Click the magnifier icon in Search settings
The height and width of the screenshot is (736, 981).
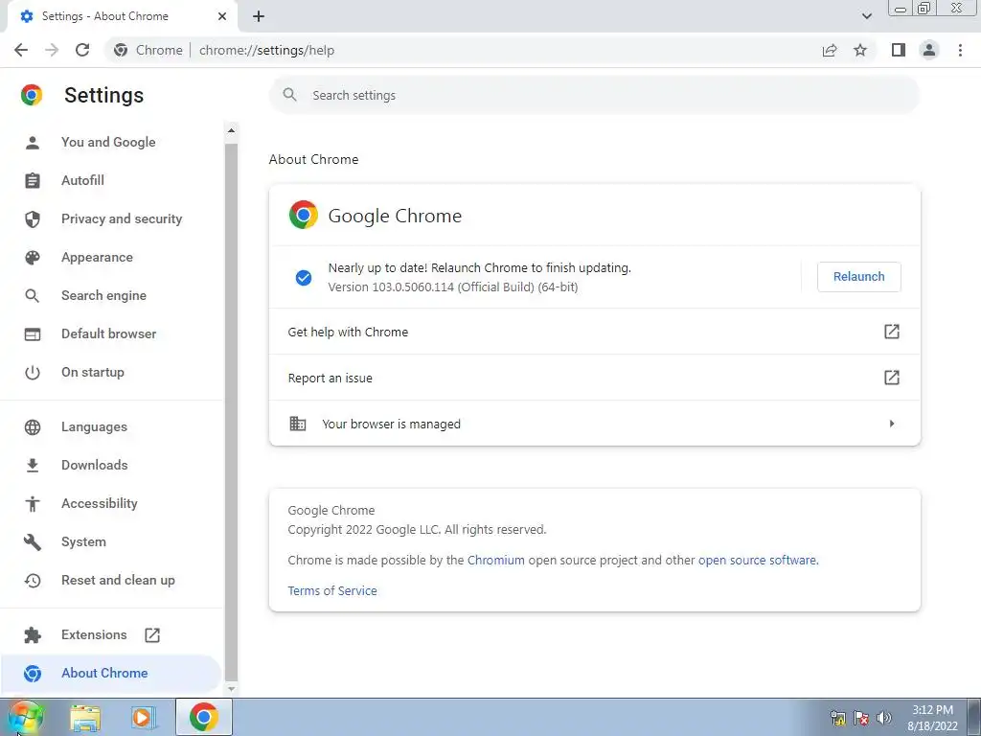(289, 95)
